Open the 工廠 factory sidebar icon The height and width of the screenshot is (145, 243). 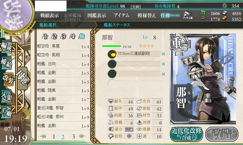point(6,112)
